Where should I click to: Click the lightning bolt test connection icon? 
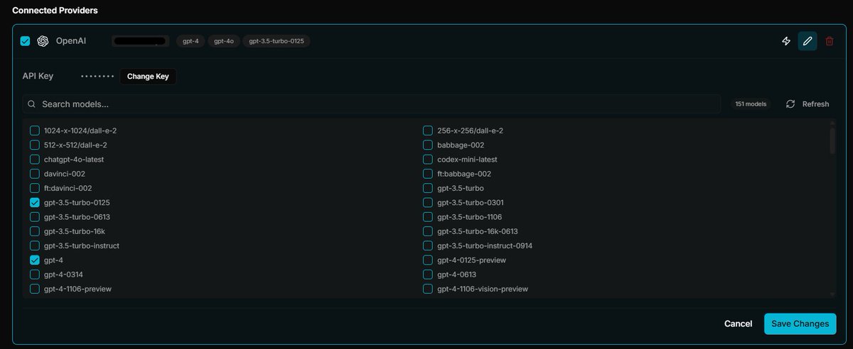pyautogui.click(x=786, y=41)
